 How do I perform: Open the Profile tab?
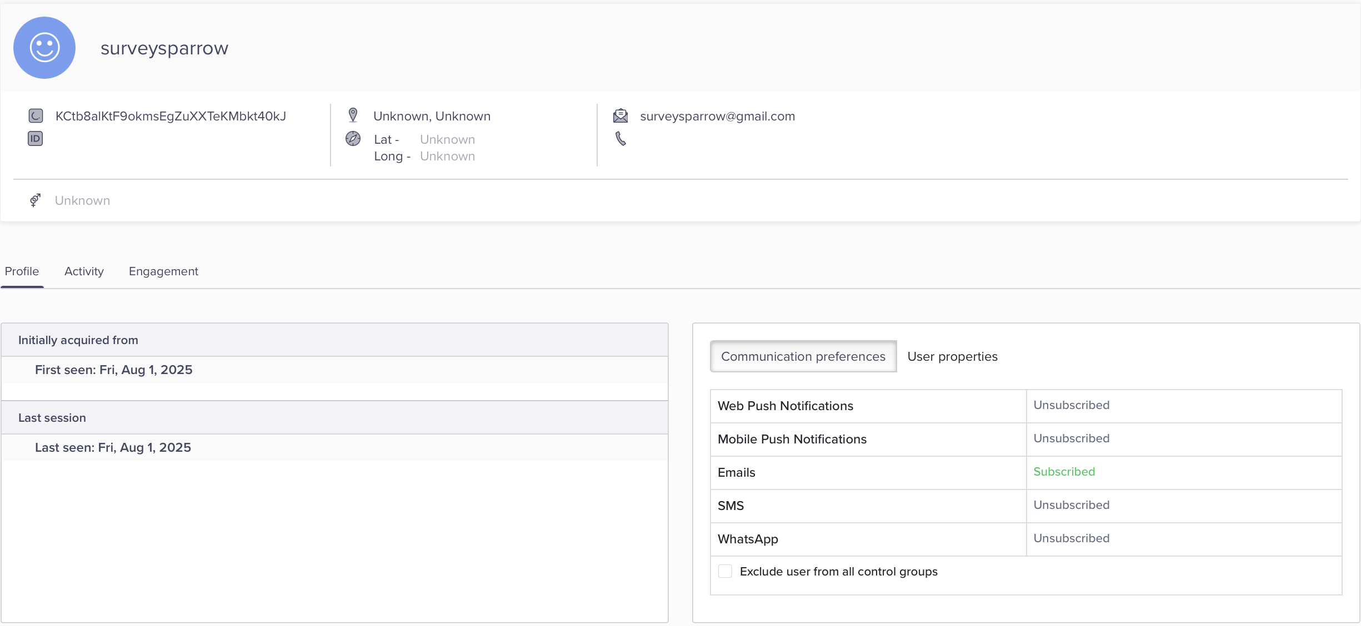22,271
